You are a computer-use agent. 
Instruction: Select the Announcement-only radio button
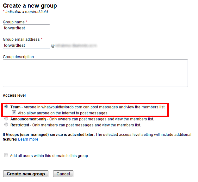tap(6, 119)
